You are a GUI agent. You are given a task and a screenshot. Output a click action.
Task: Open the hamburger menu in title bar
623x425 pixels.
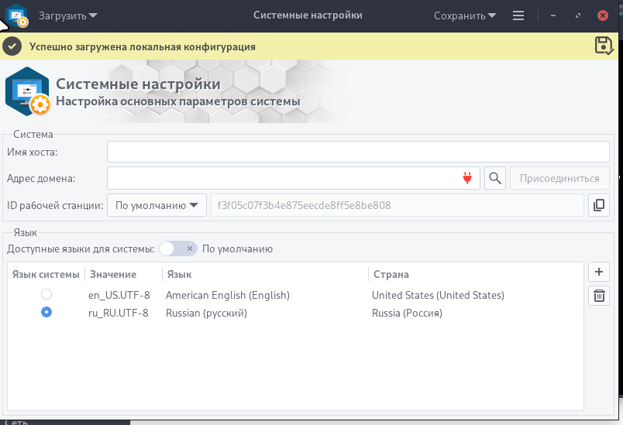pyautogui.click(x=518, y=15)
